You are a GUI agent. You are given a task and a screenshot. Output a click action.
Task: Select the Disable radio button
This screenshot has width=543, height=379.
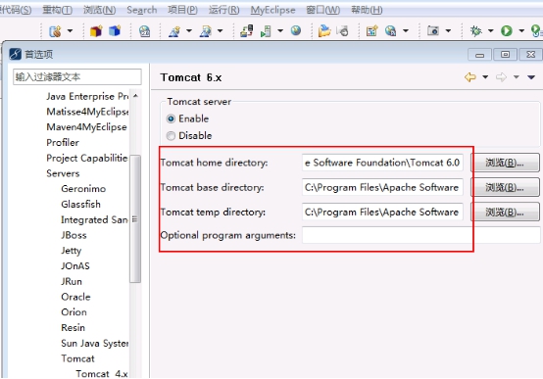click(171, 136)
